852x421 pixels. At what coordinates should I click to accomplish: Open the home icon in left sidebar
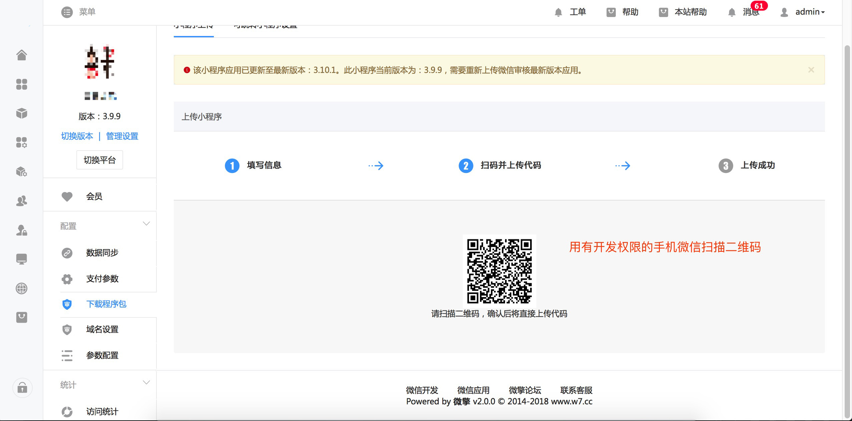pos(22,55)
